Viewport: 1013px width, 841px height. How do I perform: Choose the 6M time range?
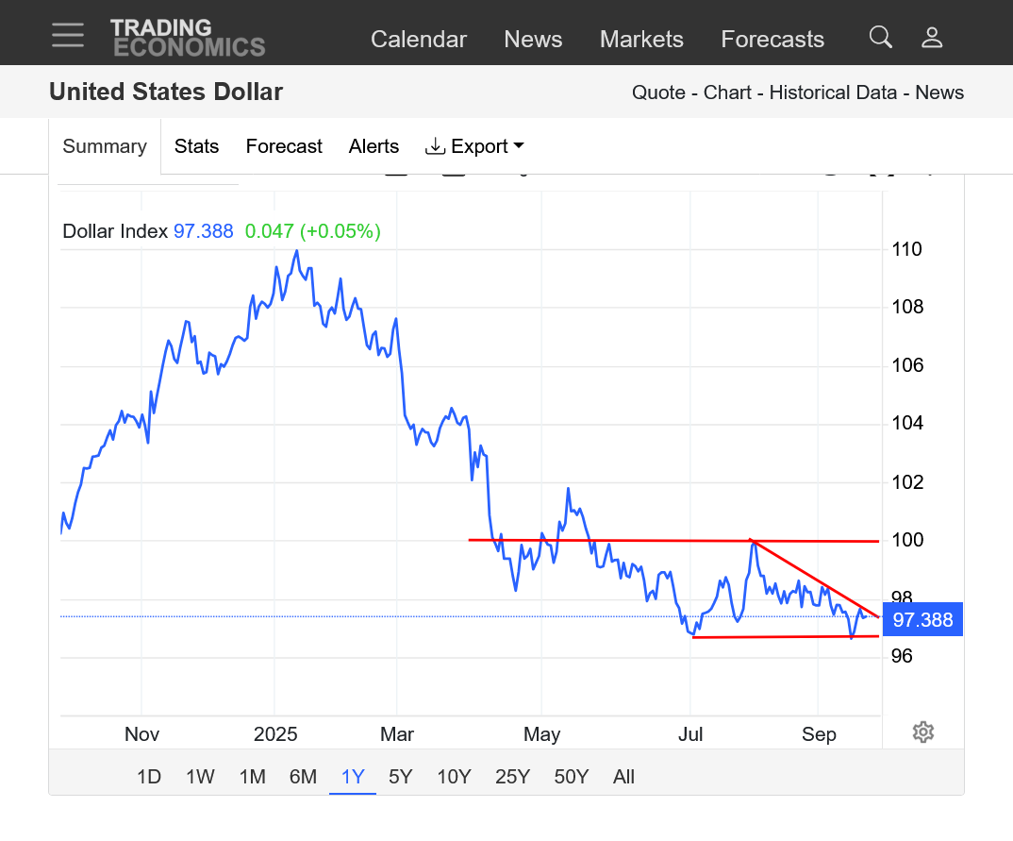pos(303,777)
